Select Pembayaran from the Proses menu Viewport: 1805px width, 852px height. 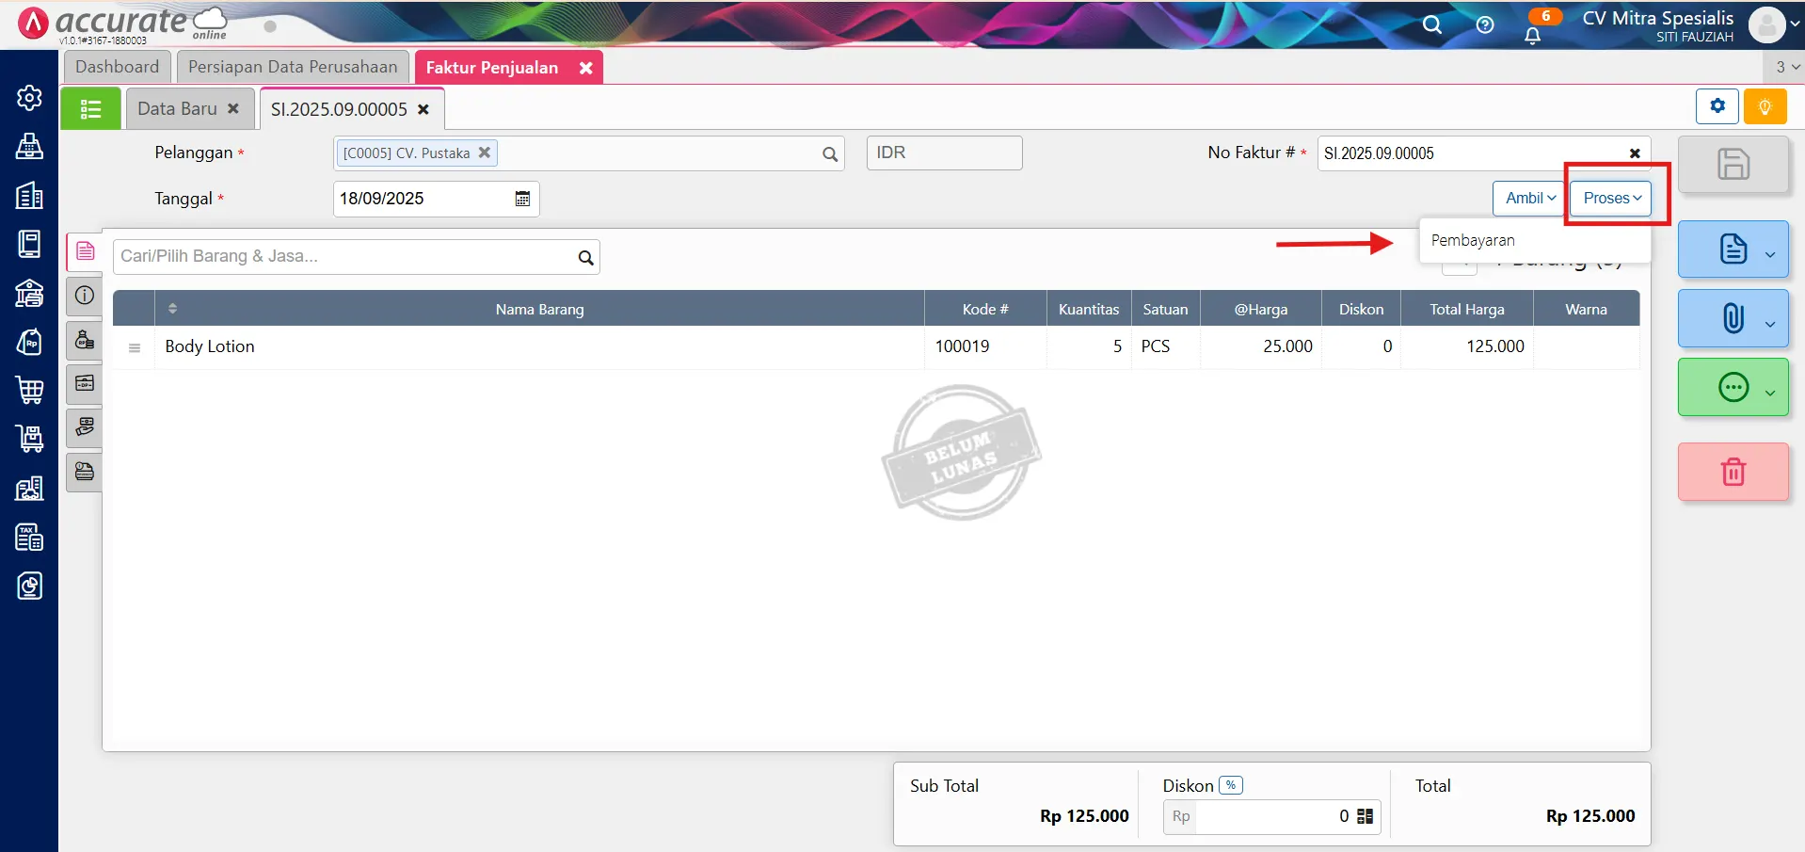(x=1473, y=241)
